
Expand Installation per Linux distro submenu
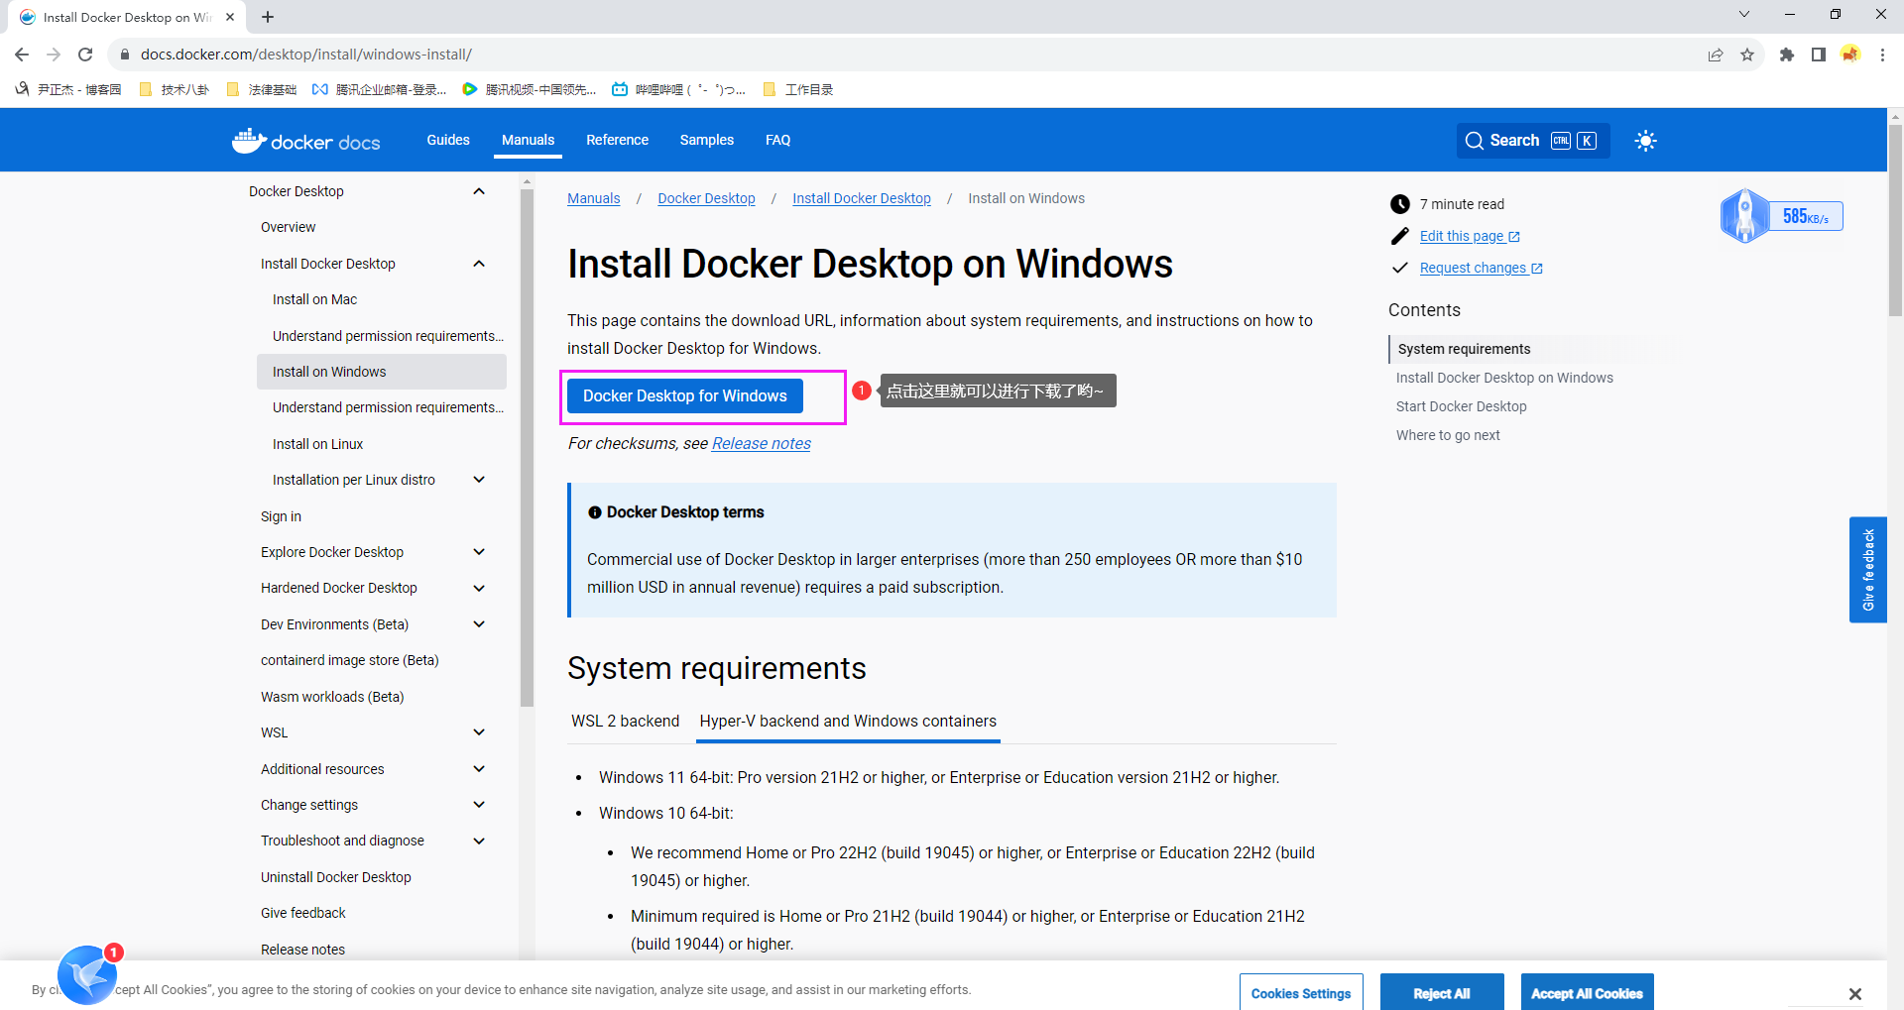tap(479, 480)
